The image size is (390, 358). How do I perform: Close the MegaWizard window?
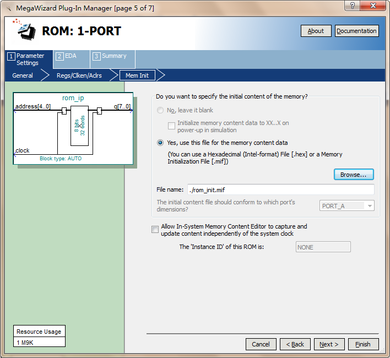373,6
